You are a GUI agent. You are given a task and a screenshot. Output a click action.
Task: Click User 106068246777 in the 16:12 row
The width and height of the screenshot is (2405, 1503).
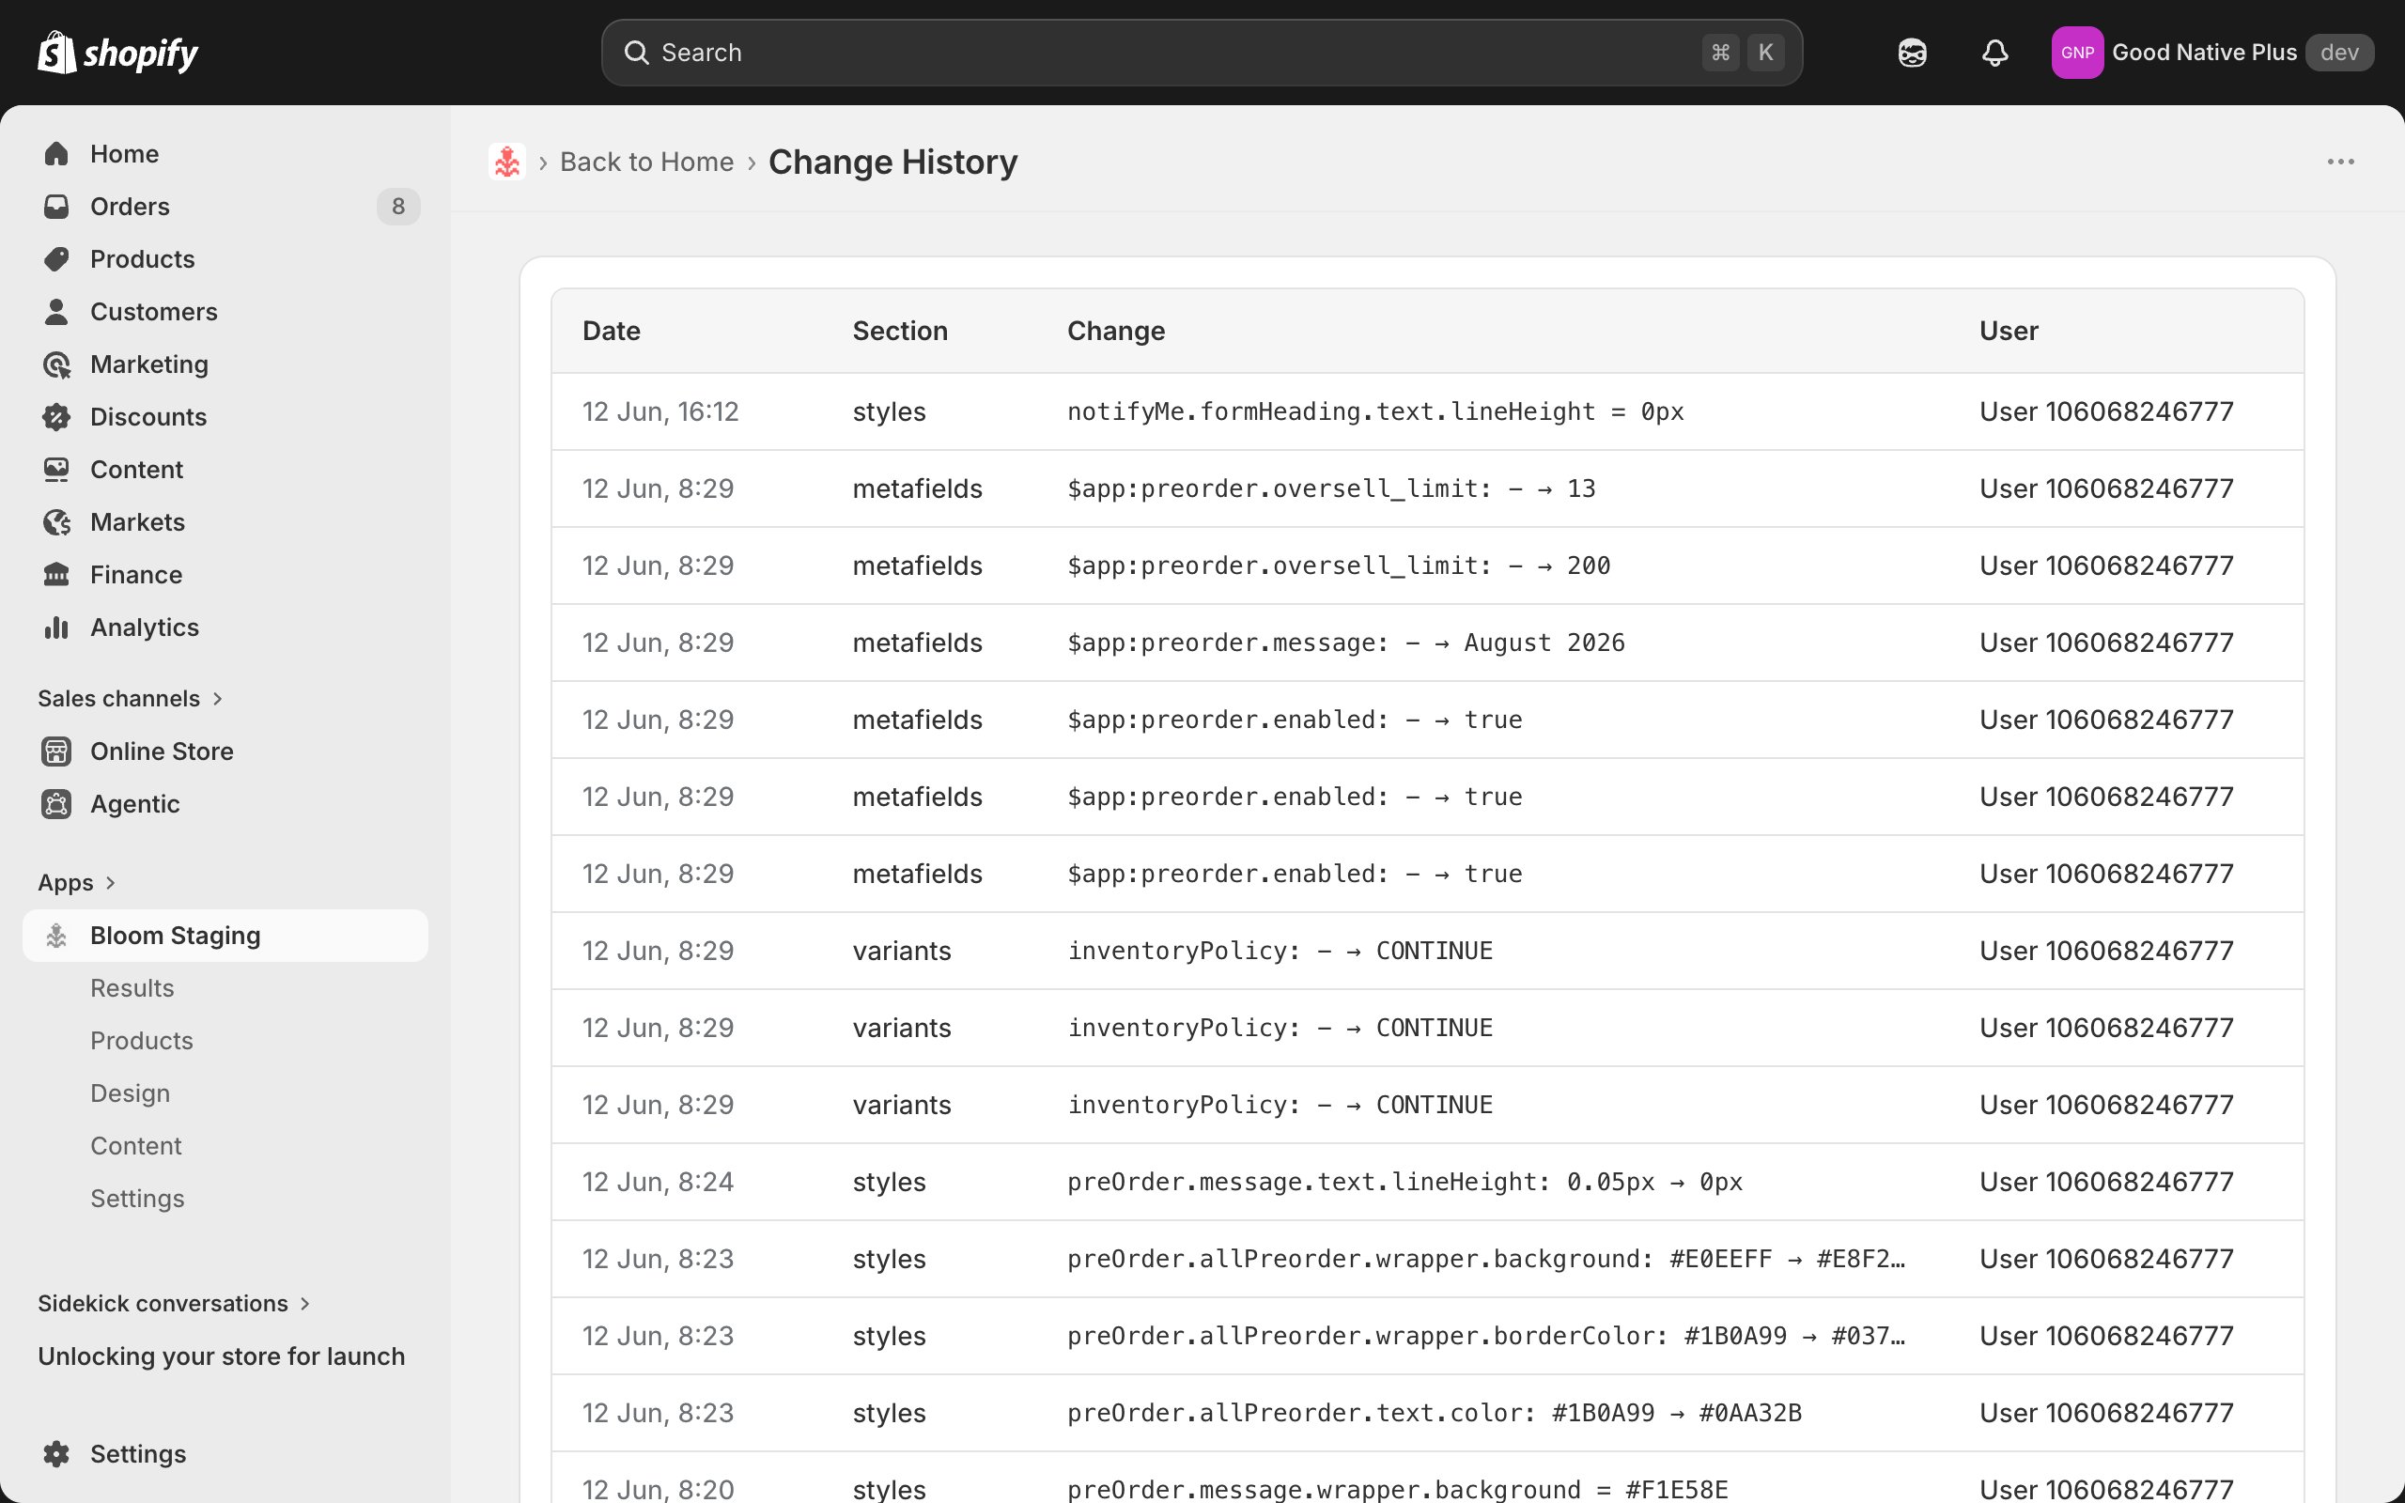click(x=2107, y=412)
